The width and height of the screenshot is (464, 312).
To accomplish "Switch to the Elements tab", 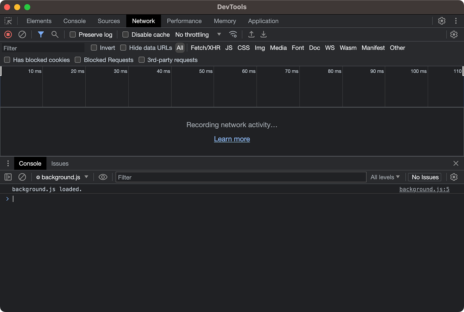I will point(39,21).
